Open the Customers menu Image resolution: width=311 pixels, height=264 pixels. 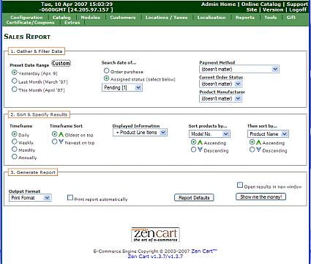123,18
